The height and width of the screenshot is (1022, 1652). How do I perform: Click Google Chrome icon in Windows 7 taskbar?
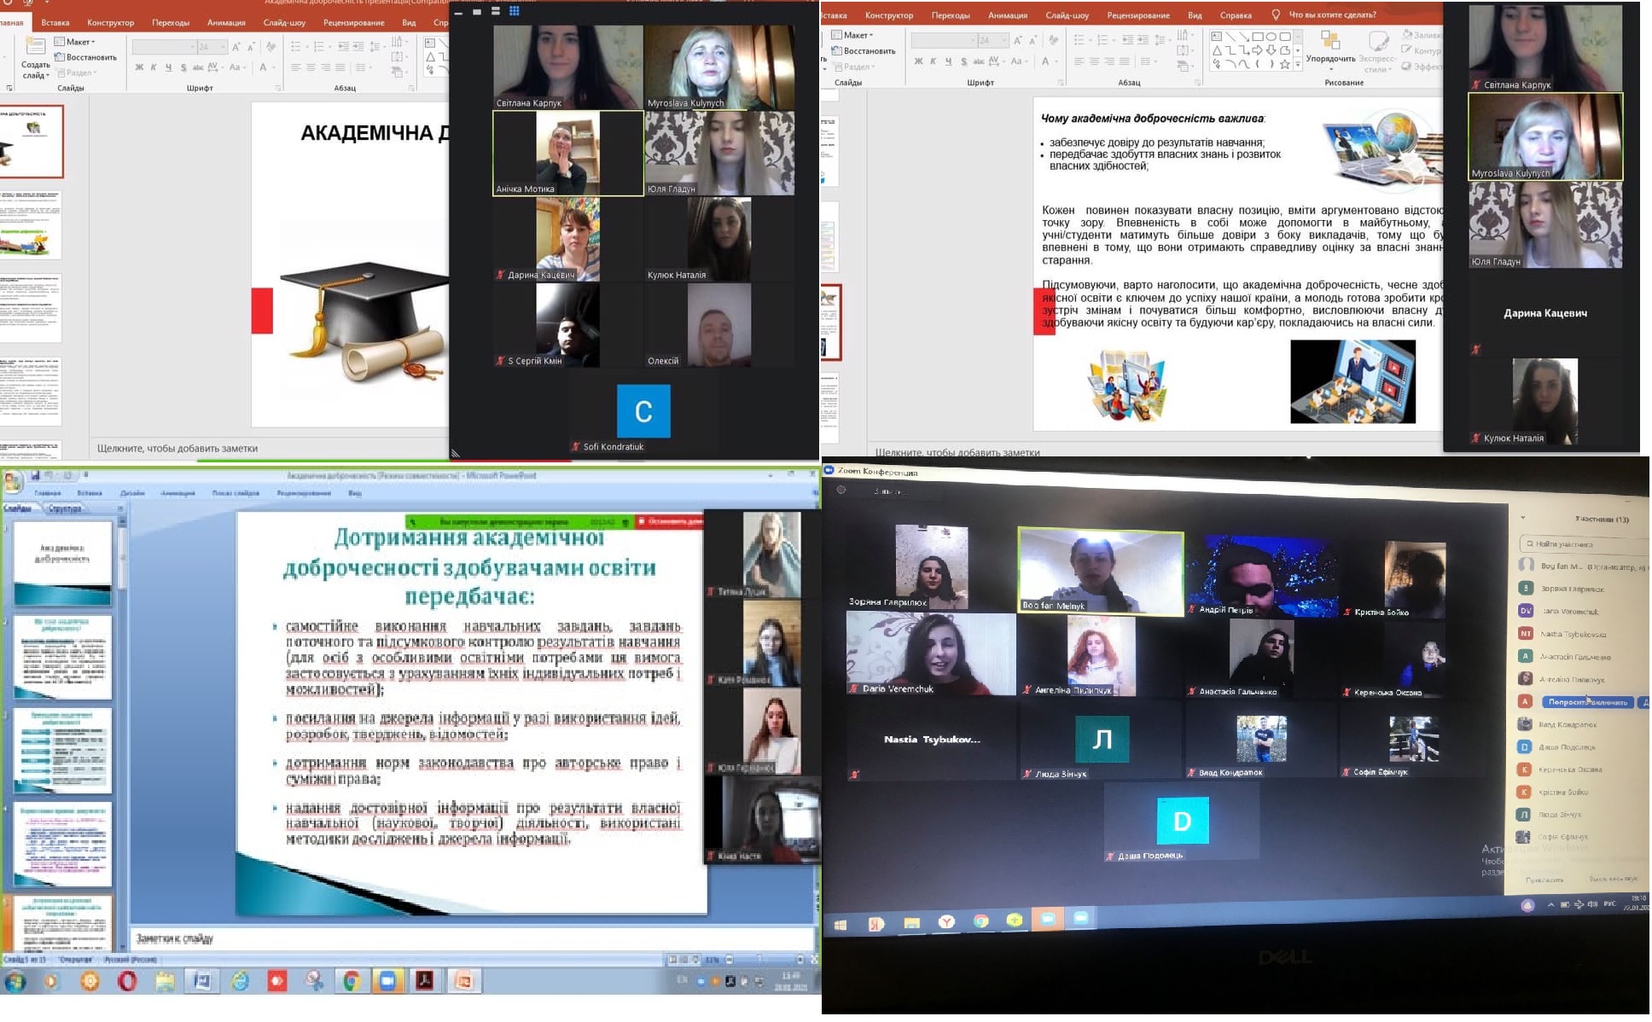[x=351, y=982]
